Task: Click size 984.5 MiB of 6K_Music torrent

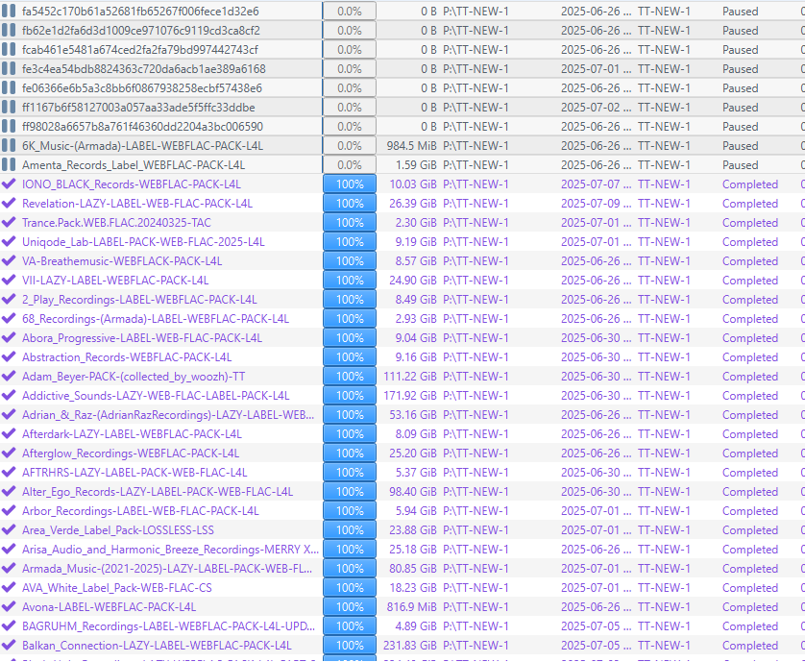Action: pos(411,146)
